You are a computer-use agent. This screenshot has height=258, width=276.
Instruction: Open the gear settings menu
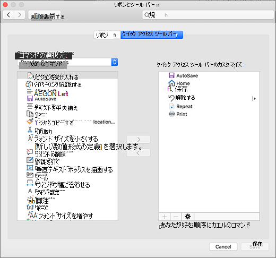pyautogui.click(x=188, y=217)
